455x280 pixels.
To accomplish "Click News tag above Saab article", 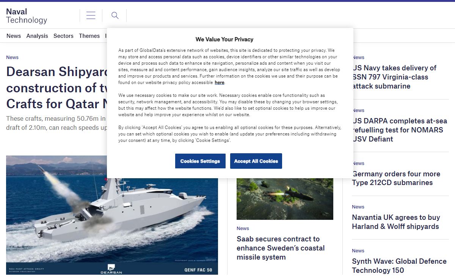I will point(243,229).
